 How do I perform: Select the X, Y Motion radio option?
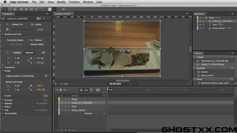(29, 40)
